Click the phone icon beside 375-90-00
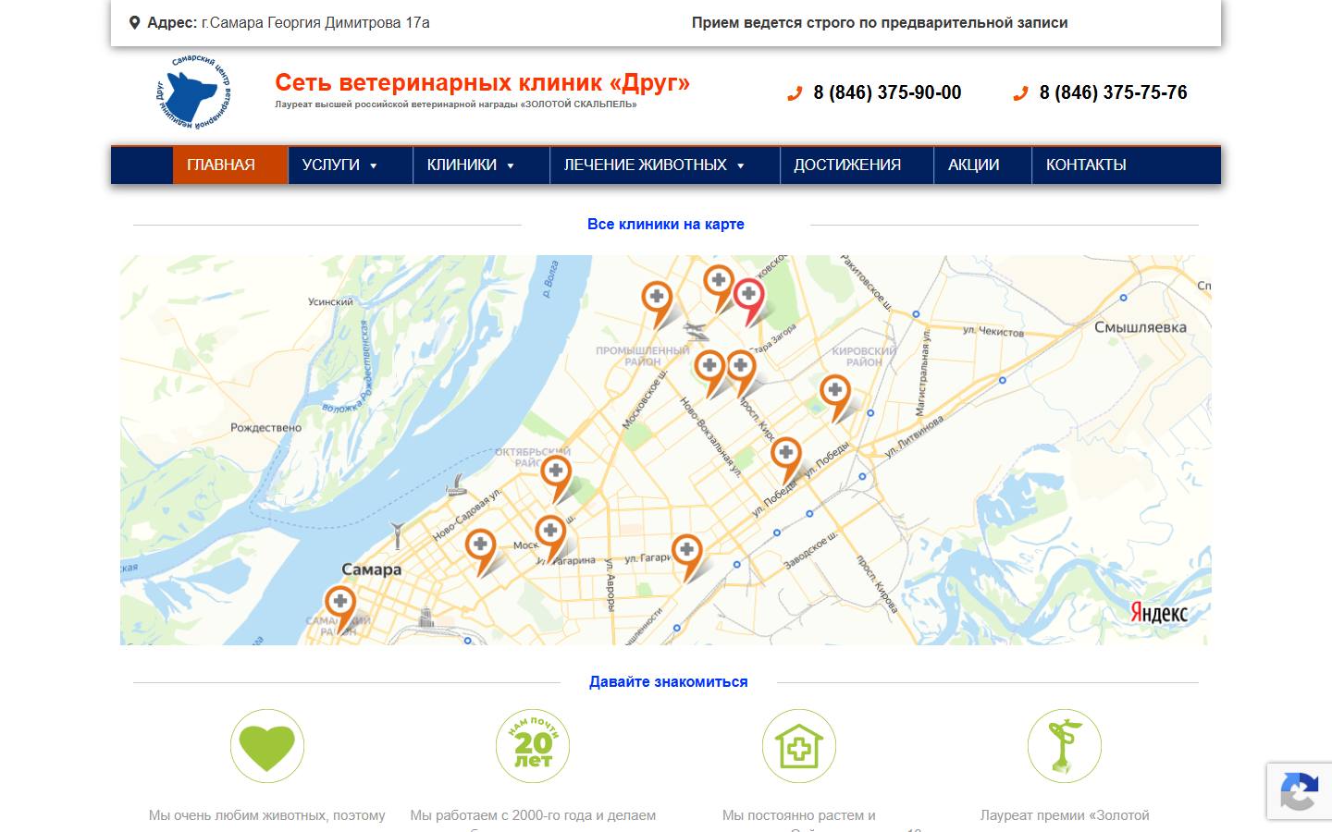 [794, 93]
